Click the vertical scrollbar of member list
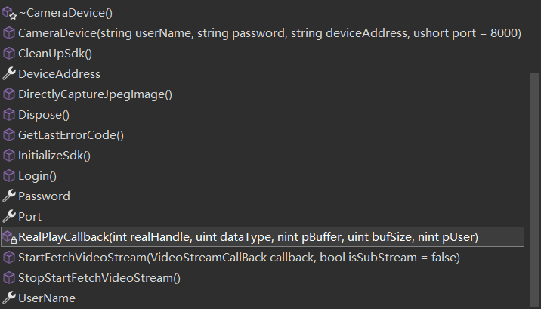Viewport: 541px width, 309px height. [x=534, y=189]
